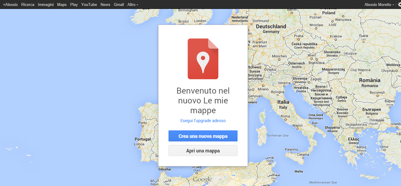
Task: Click the Tyrrhenian Sea label
Action: click(278, 135)
